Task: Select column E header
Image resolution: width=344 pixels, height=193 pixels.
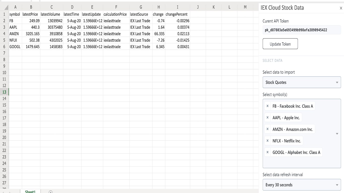Action: tap(92, 7)
